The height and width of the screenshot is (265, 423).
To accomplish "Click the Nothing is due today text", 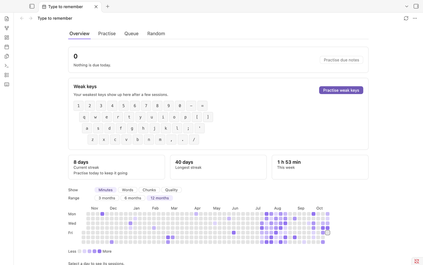I will (92, 65).
